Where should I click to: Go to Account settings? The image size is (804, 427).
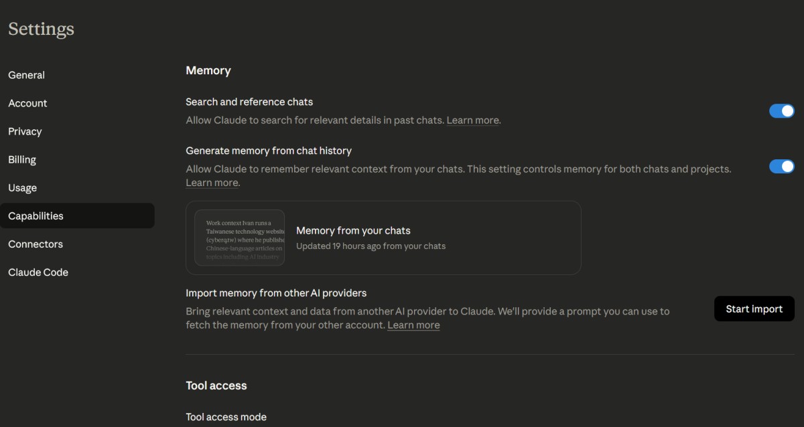point(27,103)
